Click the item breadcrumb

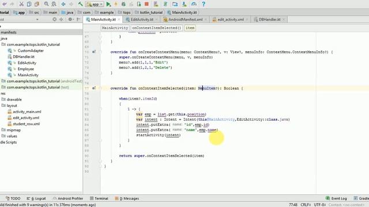pyautogui.click(x=190, y=28)
